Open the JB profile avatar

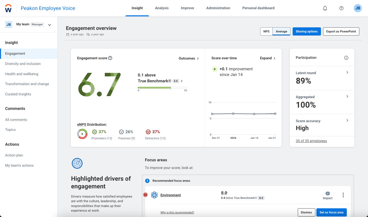point(358,8)
